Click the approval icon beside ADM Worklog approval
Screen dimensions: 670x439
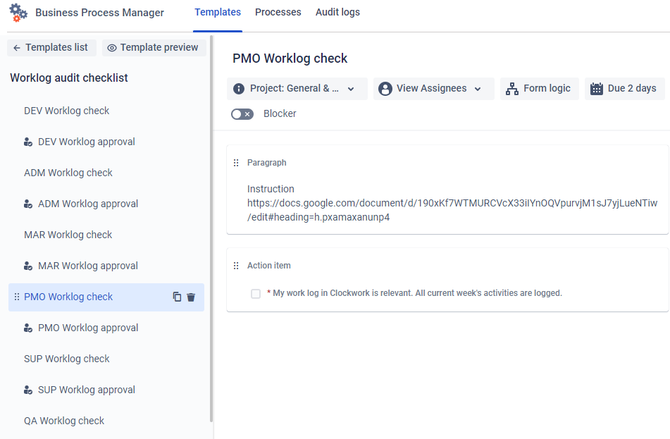28,204
